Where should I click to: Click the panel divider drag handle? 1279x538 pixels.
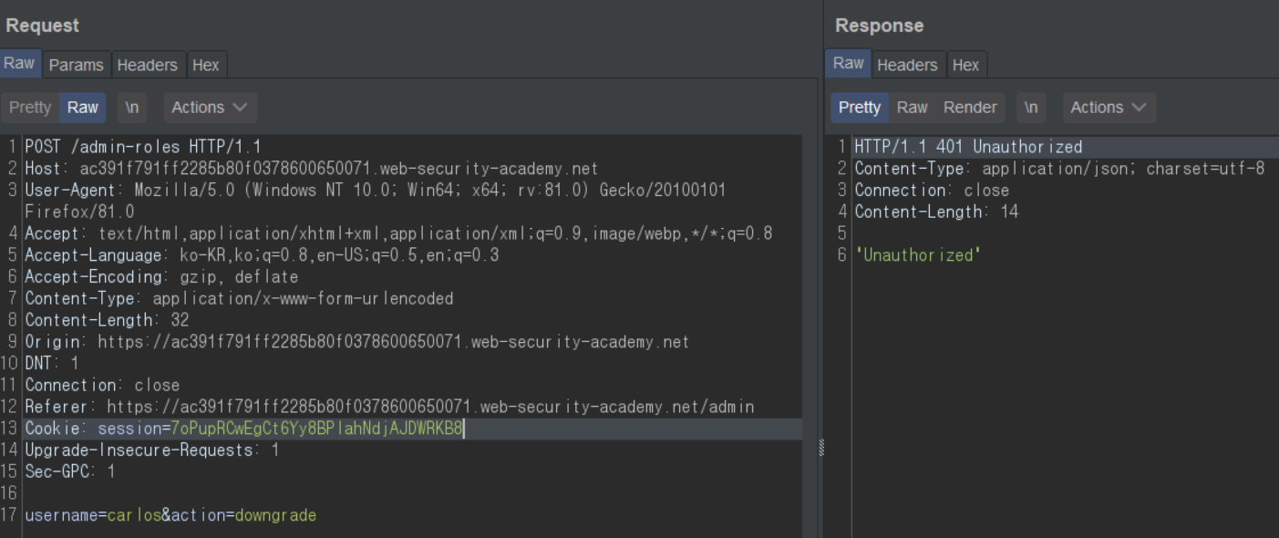[x=820, y=448]
